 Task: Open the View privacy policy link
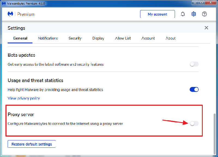pyautogui.click(x=24, y=98)
